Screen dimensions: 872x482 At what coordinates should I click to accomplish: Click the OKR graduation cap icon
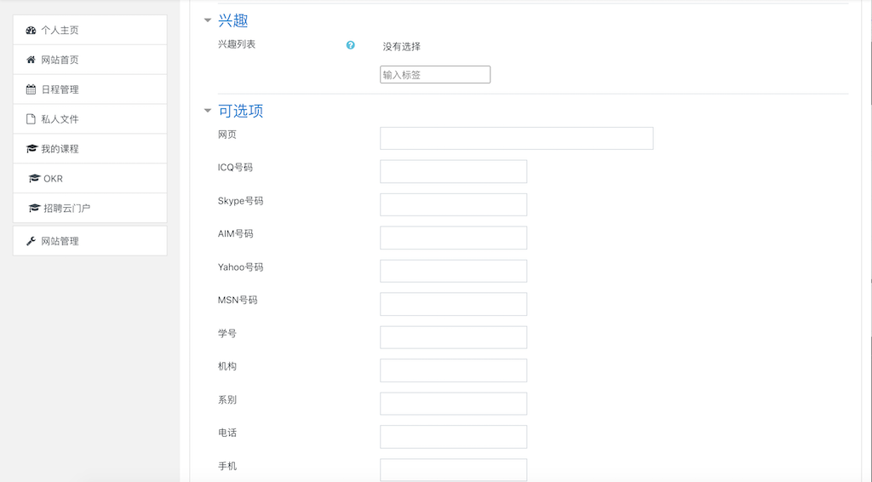point(34,179)
